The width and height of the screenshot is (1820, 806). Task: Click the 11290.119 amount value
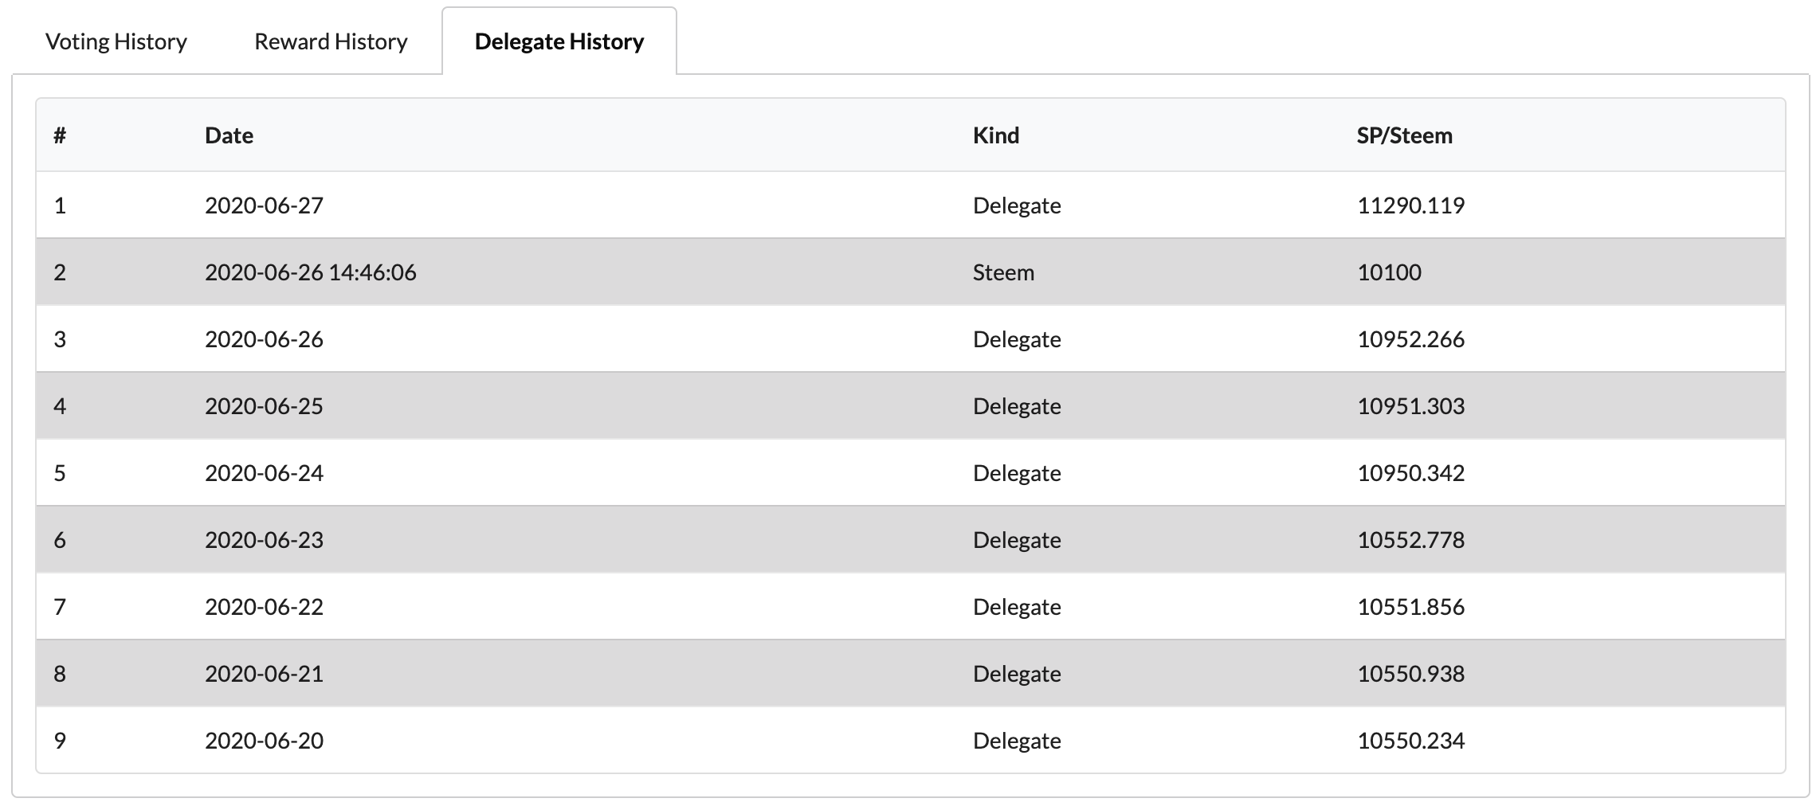coord(1410,205)
